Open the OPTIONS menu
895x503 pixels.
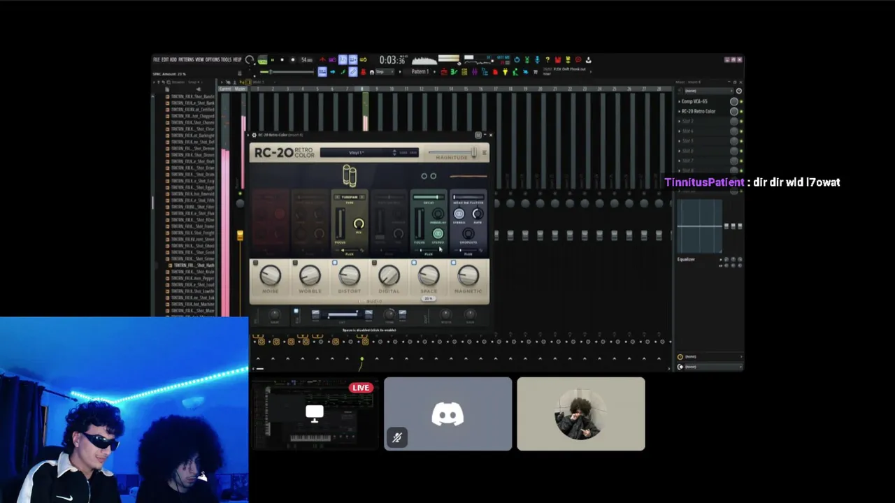click(x=213, y=59)
